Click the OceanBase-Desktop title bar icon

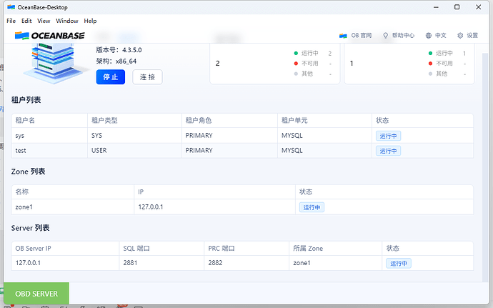point(11,7)
